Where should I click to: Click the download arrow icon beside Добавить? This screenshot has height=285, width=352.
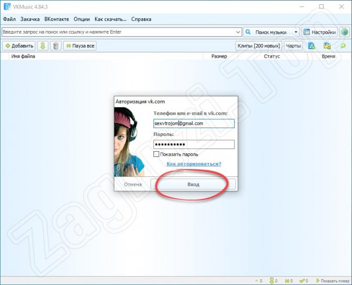click(x=43, y=46)
